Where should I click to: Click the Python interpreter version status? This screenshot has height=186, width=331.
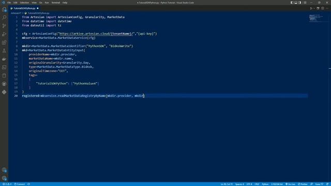click(x=277, y=184)
